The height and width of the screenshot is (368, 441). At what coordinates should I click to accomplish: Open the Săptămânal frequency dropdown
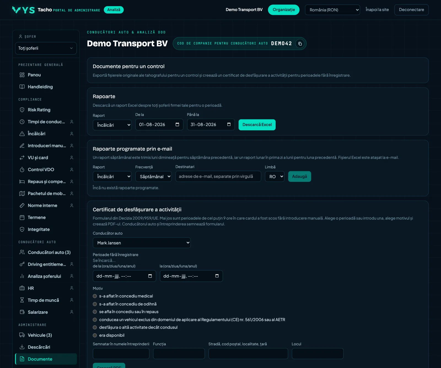154,177
